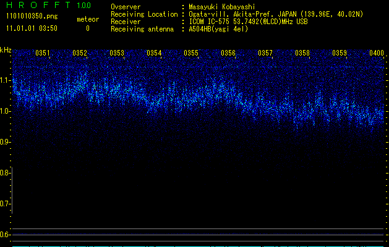Click the Receiving Location label
The width and height of the screenshot is (389, 247).
(x=144, y=14)
